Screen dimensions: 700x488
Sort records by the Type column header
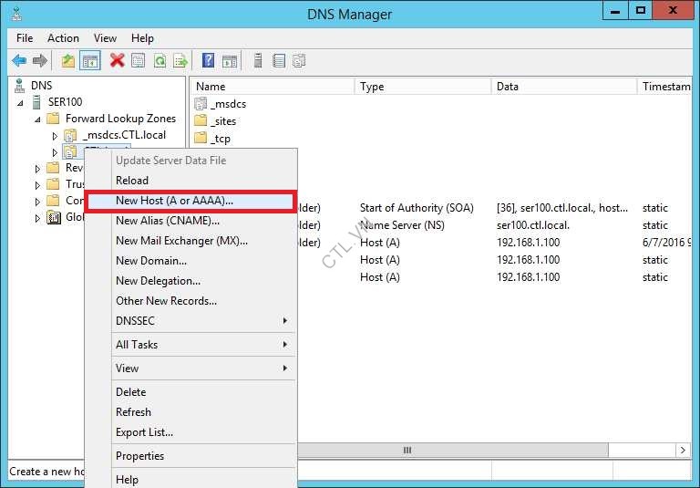pos(372,87)
